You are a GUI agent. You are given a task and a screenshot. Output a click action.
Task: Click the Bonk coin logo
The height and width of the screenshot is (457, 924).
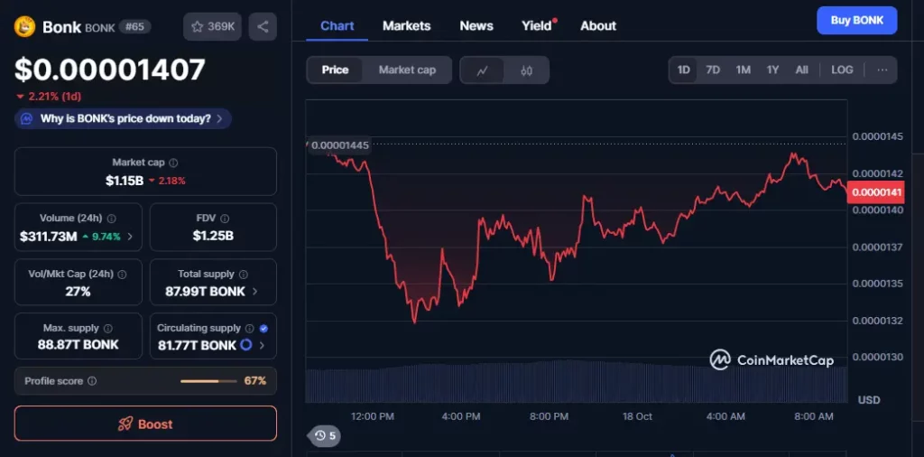pyautogui.click(x=24, y=26)
